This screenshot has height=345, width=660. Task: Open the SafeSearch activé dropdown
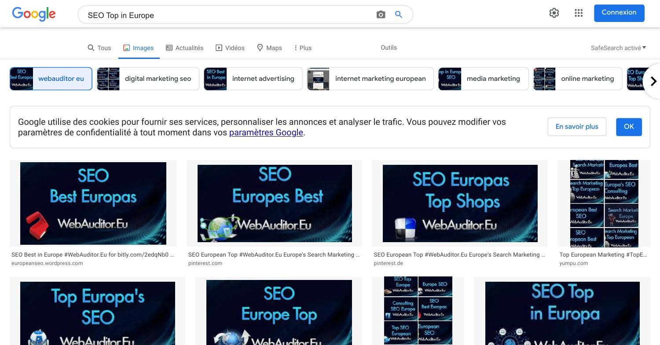click(x=618, y=47)
